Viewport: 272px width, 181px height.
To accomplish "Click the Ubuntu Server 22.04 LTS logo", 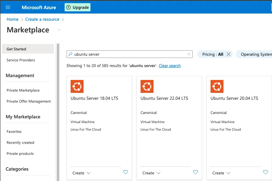I will (147, 86).
